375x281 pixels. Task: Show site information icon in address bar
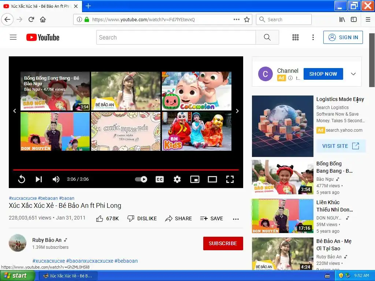[79, 19]
